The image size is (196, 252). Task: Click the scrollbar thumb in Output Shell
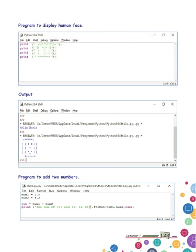tap(175, 142)
